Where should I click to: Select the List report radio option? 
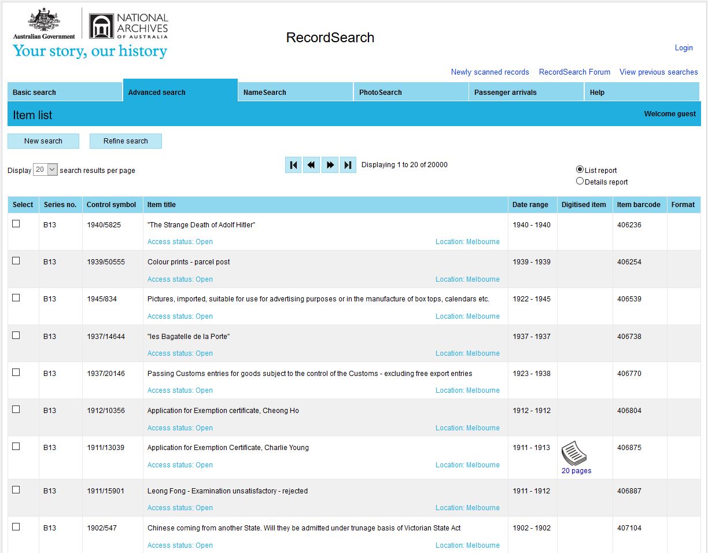580,169
